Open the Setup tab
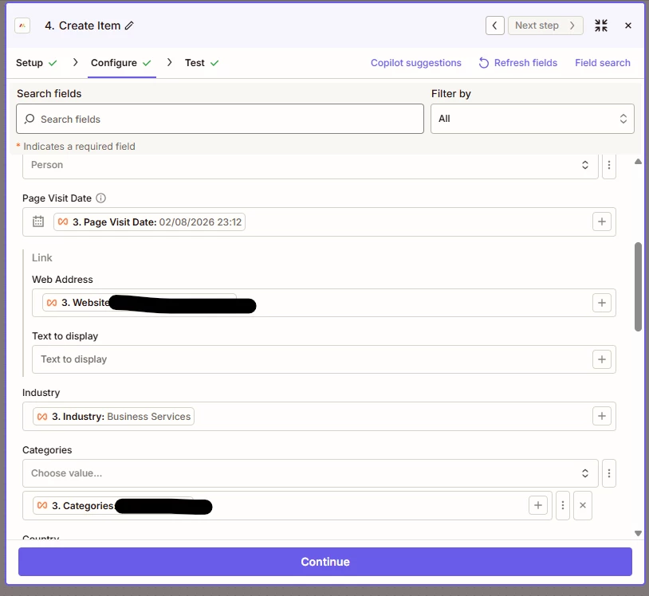 pyautogui.click(x=36, y=63)
